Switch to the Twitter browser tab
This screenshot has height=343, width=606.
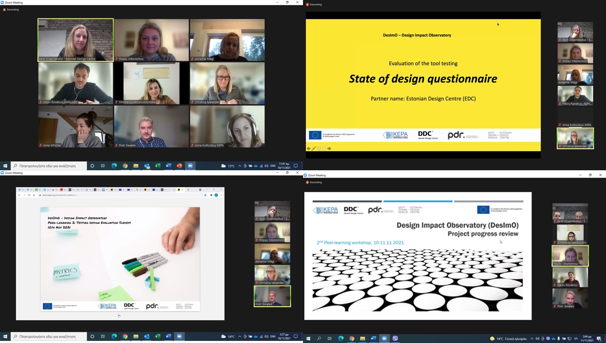coord(20,190)
